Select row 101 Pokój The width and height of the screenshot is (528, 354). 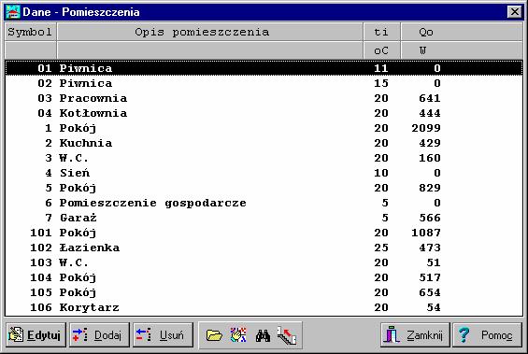pos(264,233)
